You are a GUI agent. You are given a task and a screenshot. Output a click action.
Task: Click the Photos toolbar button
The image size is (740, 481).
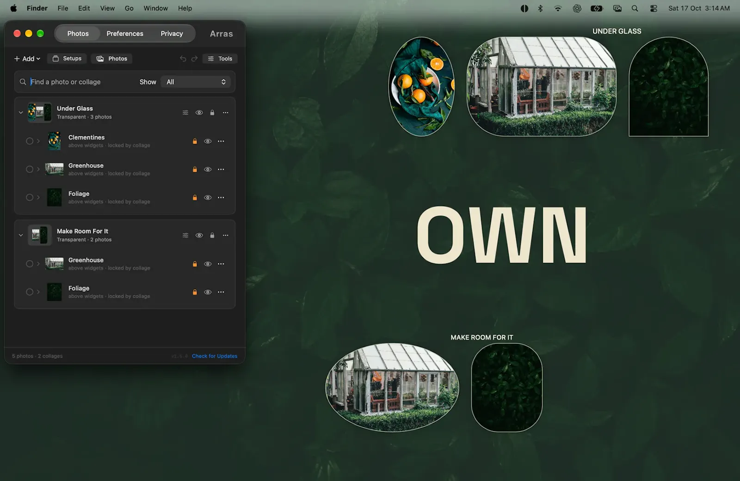pyautogui.click(x=111, y=59)
